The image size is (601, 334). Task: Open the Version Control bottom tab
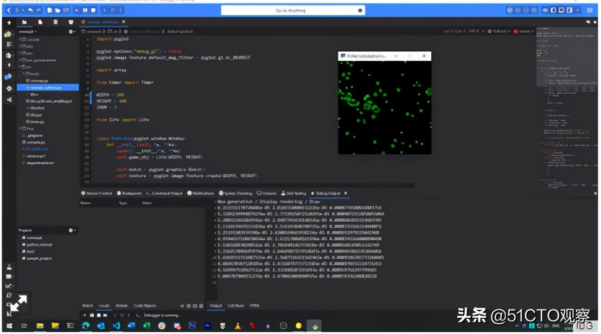pos(97,193)
